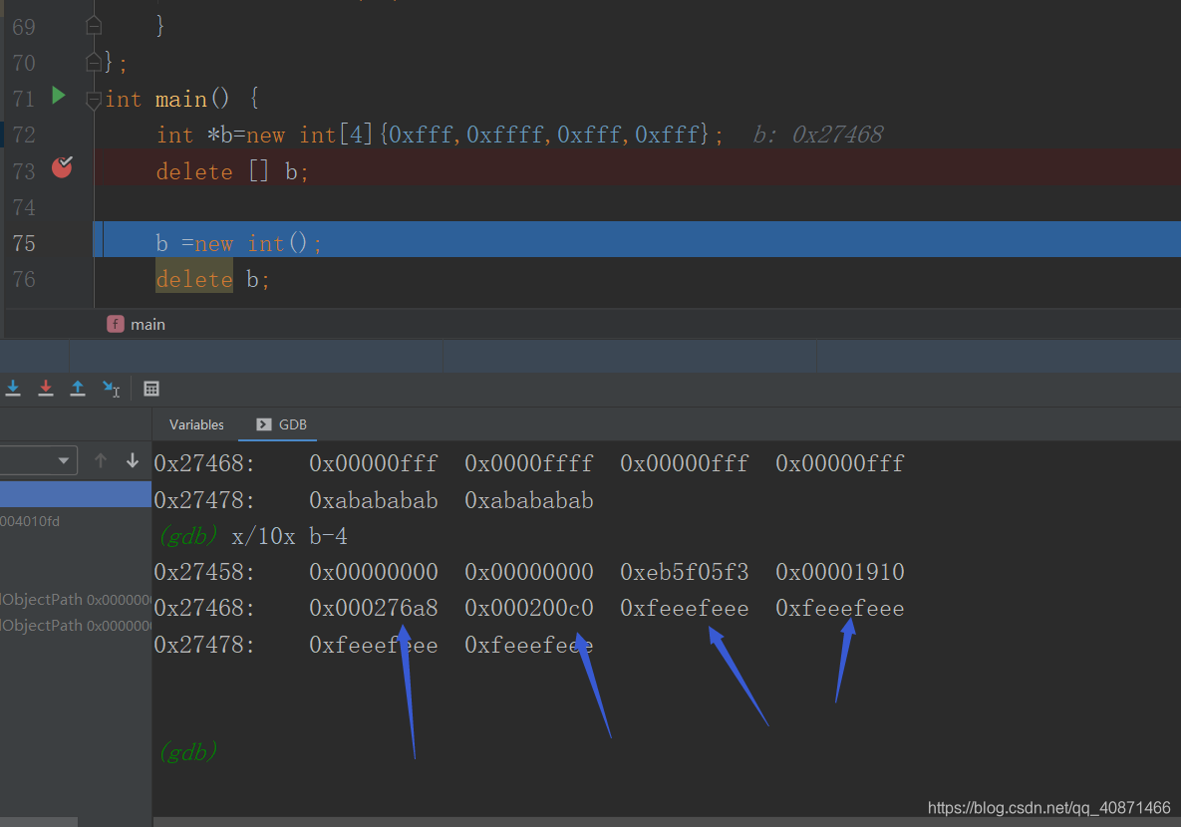The height and width of the screenshot is (827, 1181).
Task: Click the main breadcrumb in editor footer
Action: coord(137,325)
